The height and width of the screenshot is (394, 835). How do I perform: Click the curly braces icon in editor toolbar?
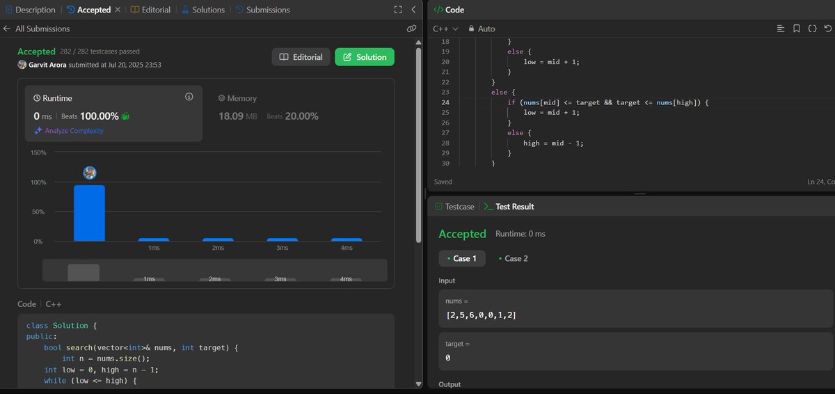click(812, 29)
